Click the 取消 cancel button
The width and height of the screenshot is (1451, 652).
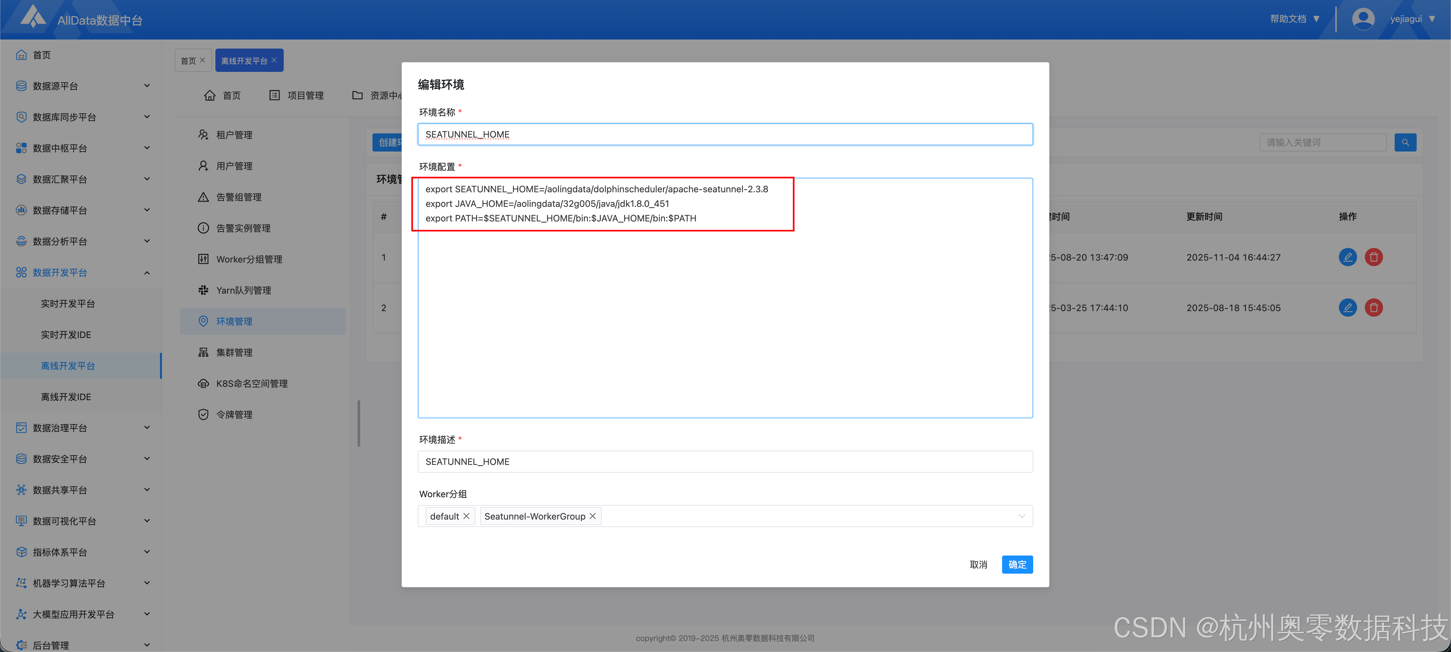point(978,564)
